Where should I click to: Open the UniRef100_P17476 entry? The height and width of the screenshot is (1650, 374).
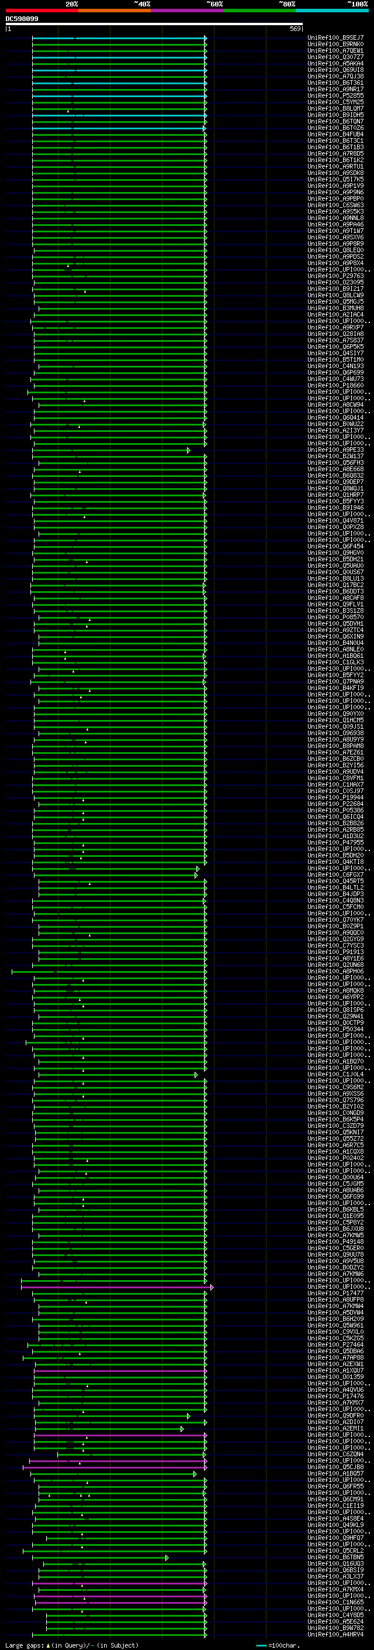[x=335, y=1397]
